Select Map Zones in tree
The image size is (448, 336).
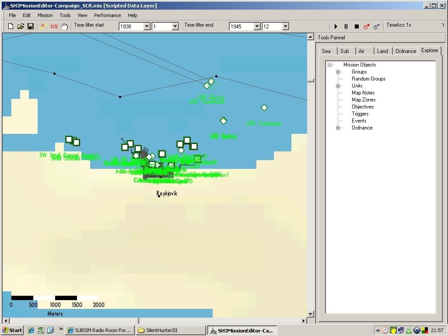point(364,100)
